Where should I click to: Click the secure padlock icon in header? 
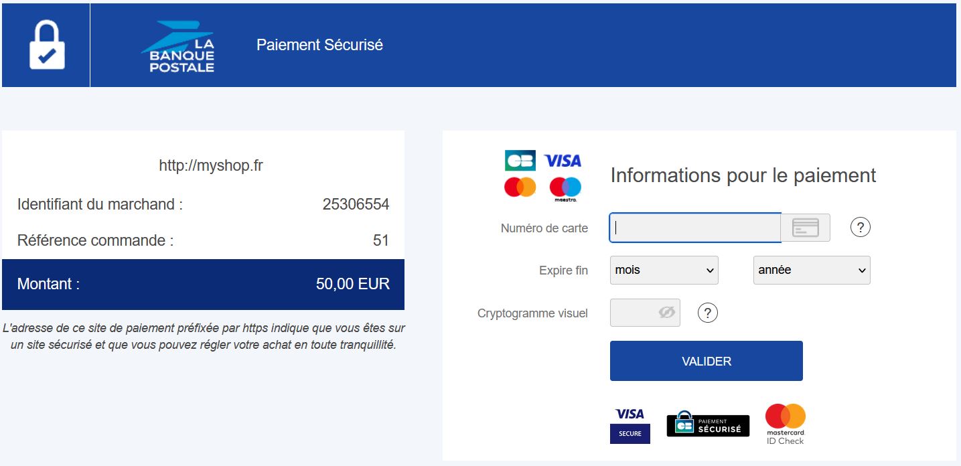coord(47,45)
